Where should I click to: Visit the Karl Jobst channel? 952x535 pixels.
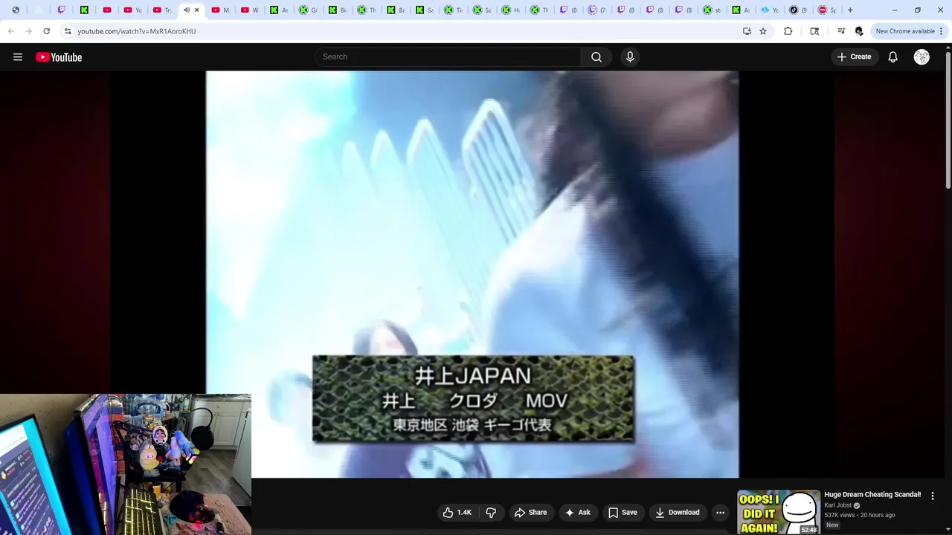838,505
